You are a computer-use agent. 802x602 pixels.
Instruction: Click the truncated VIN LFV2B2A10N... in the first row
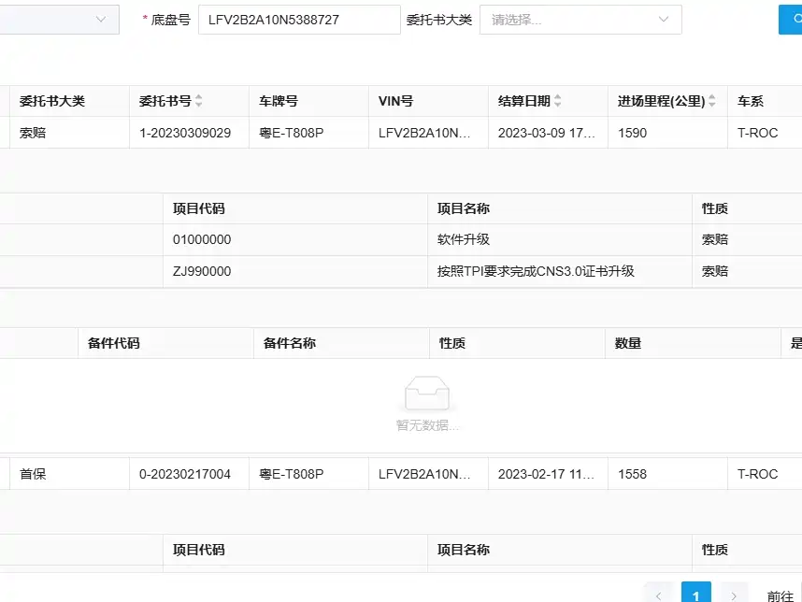424,133
